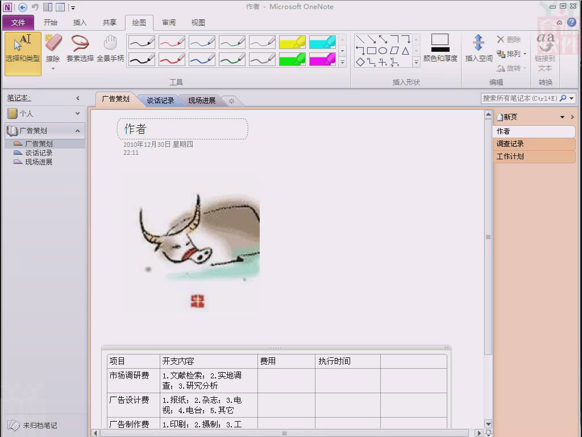582x437 pixels.
Task: Open 颜色和厚度 color and thickness settings
Action: pos(440,48)
